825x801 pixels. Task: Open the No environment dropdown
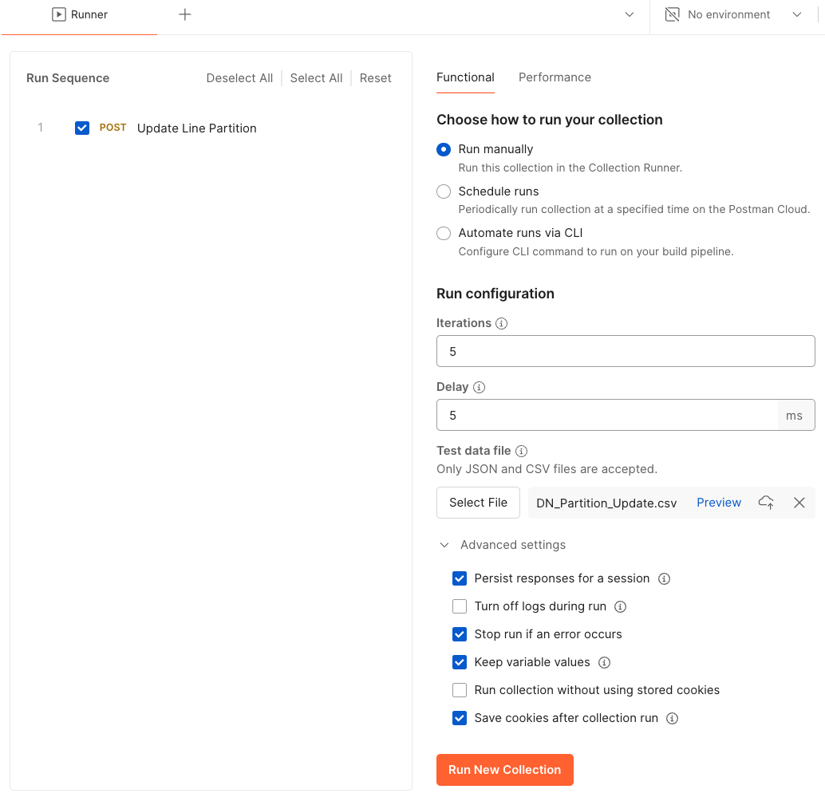point(734,14)
